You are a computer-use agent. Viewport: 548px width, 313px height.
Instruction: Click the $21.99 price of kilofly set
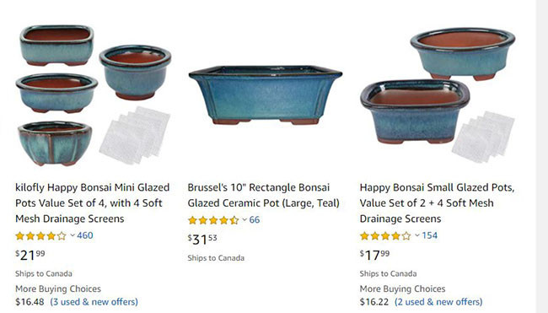[30, 255]
